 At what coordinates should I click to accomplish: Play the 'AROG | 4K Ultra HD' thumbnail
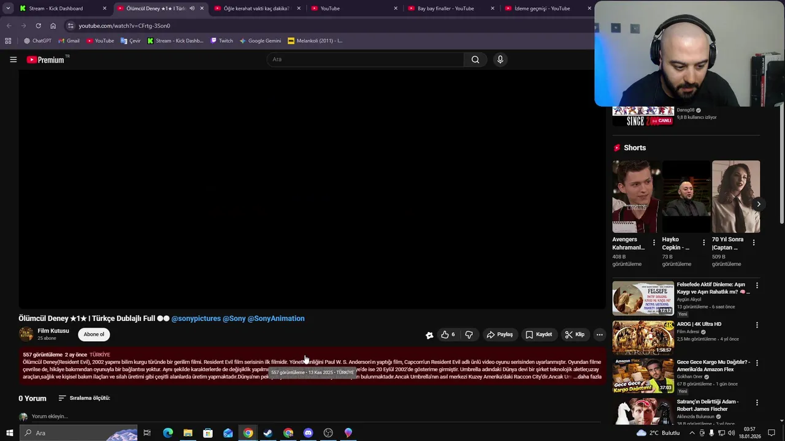[x=643, y=337]
